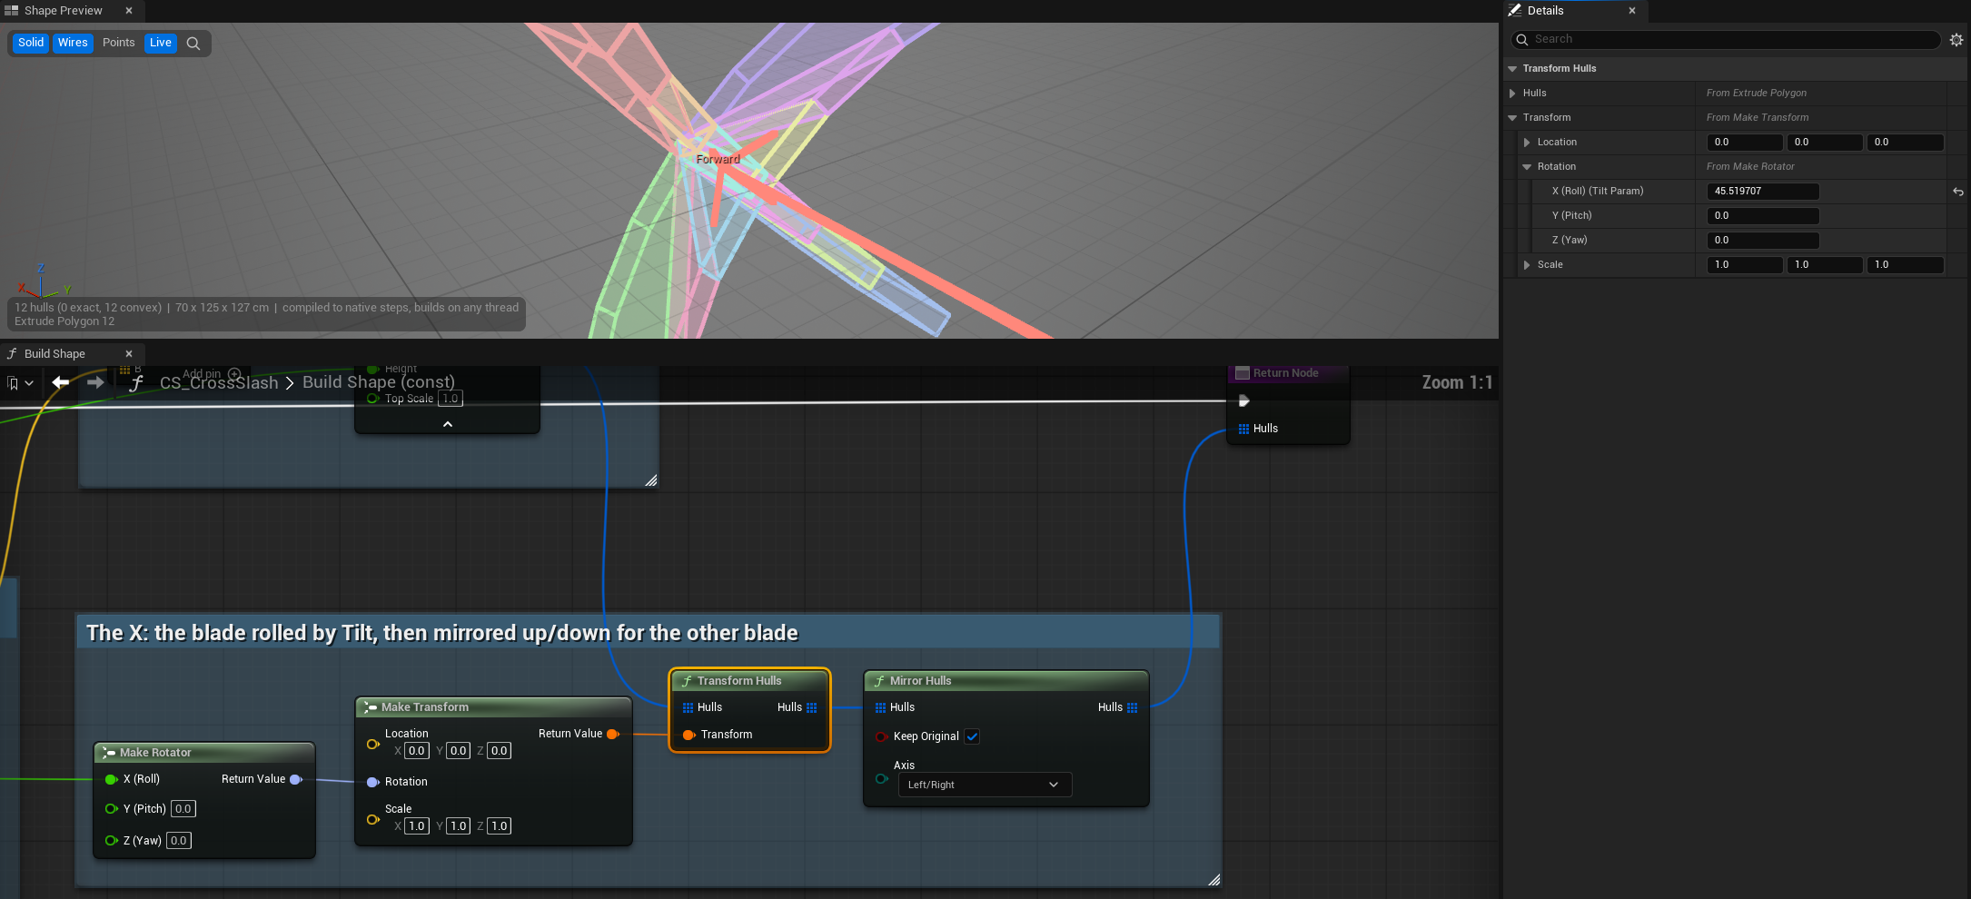Click Build Shape (const) breadcrumb

(x=379, y=382)
